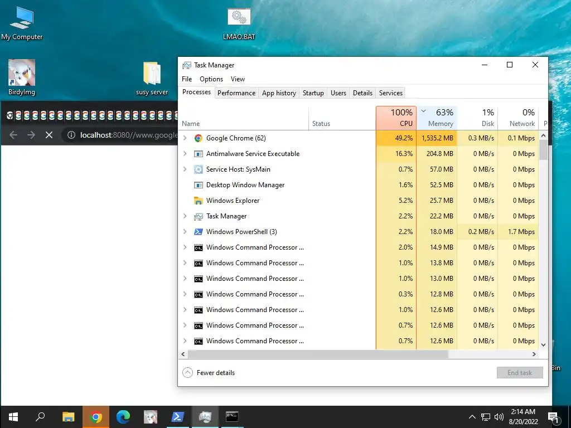The height and width of the screenshot is (428, 571).
Task: Click vertical scrollbar down arrow
Action: pos(543,344)
